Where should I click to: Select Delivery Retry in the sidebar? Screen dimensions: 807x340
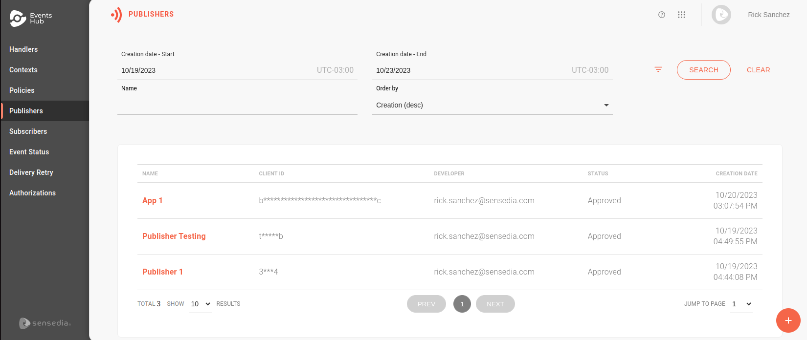(x=31, y=172)
